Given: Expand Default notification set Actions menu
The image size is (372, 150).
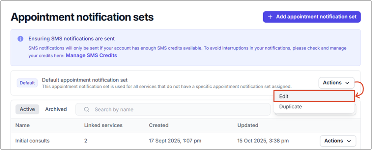Looking at the screenshot, I should click(x=336, y=83).
